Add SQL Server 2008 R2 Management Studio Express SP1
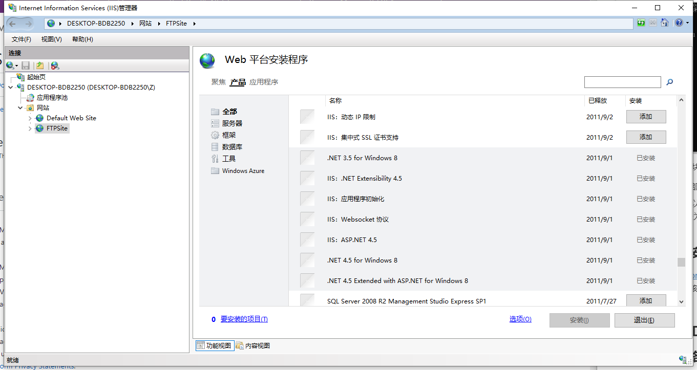Viewport: 697px width, 370px height. point(646,300)
